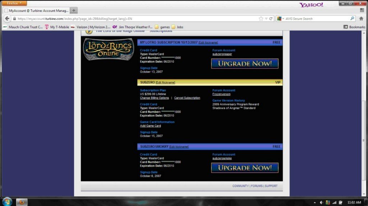Open the URL history dropdown arrow
The height and width of the screenshot is (206, 368).
pyautogui.click(x=266, y=19)
